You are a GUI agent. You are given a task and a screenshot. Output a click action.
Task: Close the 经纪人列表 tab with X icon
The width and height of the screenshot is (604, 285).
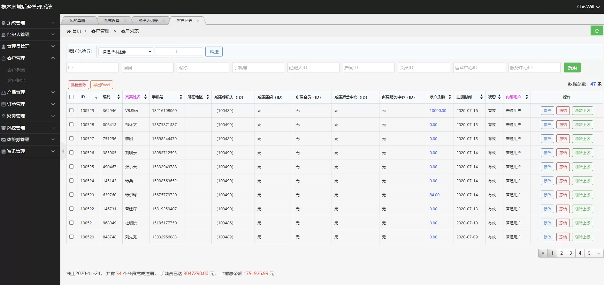click(x=164, y=21)
